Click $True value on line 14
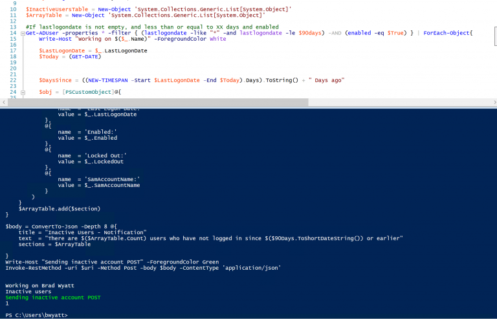497x319 pixels. (395, 33)
